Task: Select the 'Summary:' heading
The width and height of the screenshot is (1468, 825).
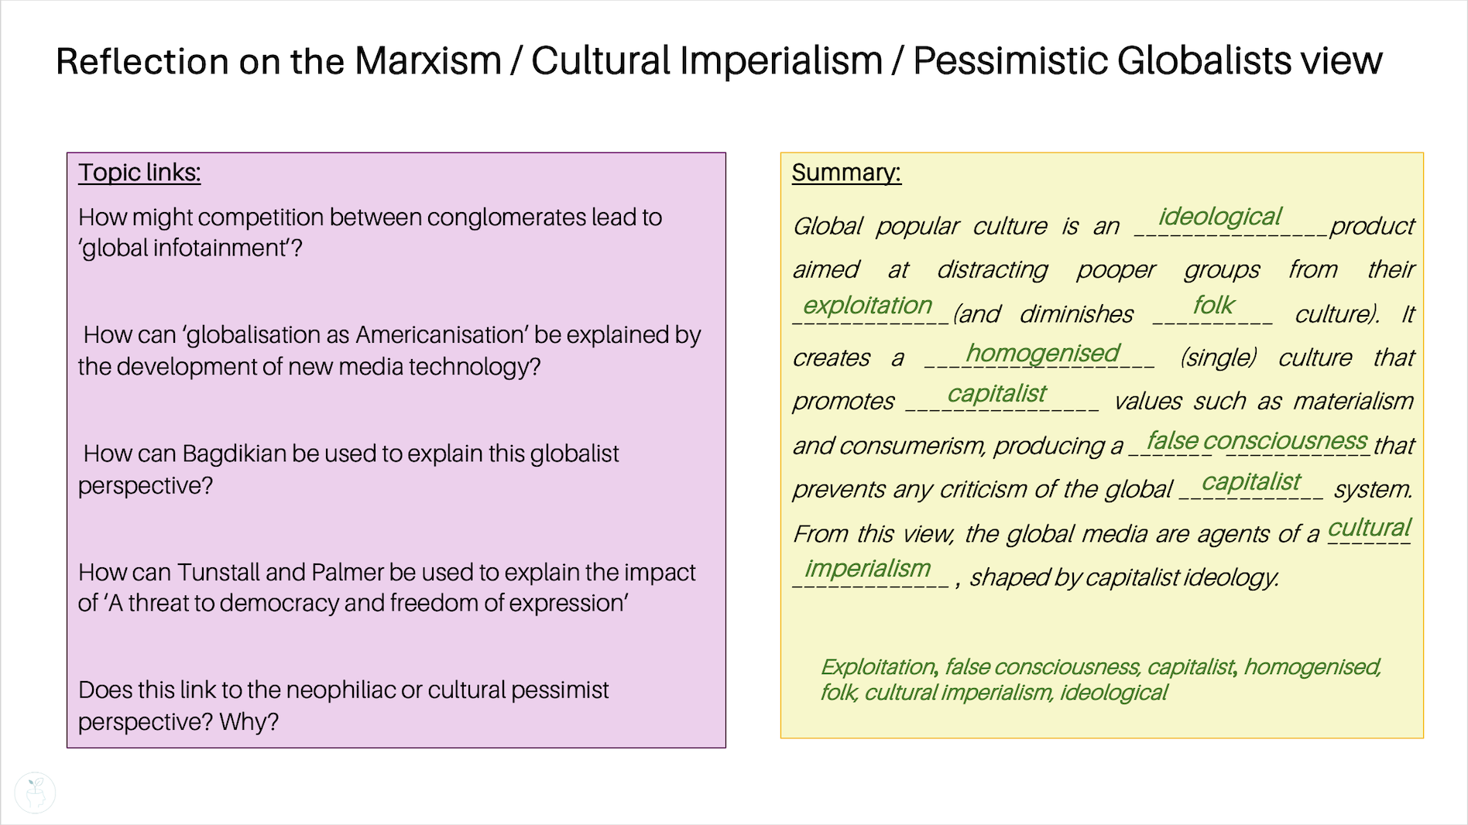Action: point(846,172)
